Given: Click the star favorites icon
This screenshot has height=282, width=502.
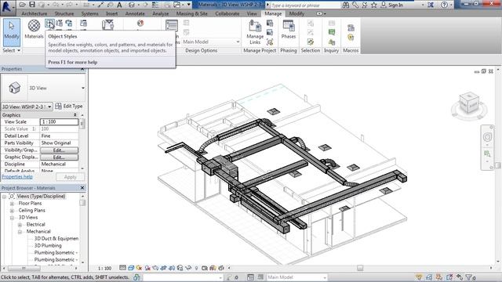Looking at the screenshot, I should (373, 5).
